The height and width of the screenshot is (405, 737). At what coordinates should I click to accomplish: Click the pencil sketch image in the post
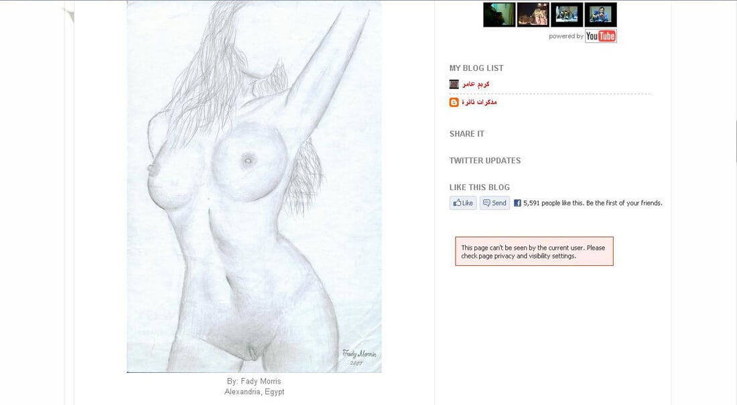[255, 187]
